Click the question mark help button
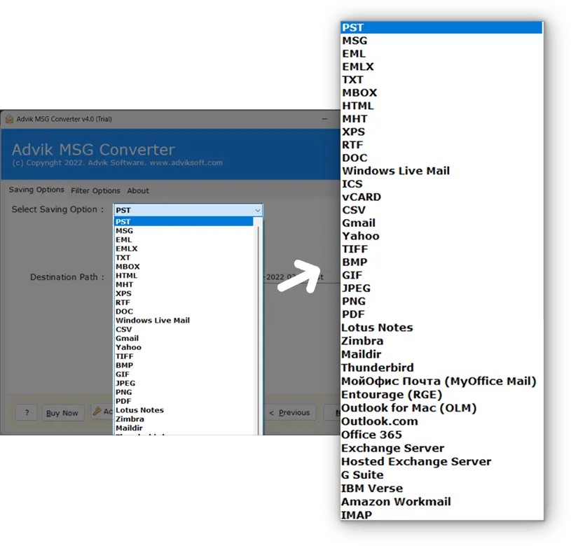 (x=27, y=412)
